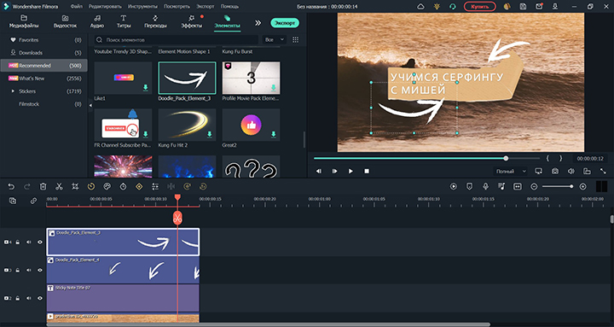Select Downloads in the sidebar

[43, 53]
